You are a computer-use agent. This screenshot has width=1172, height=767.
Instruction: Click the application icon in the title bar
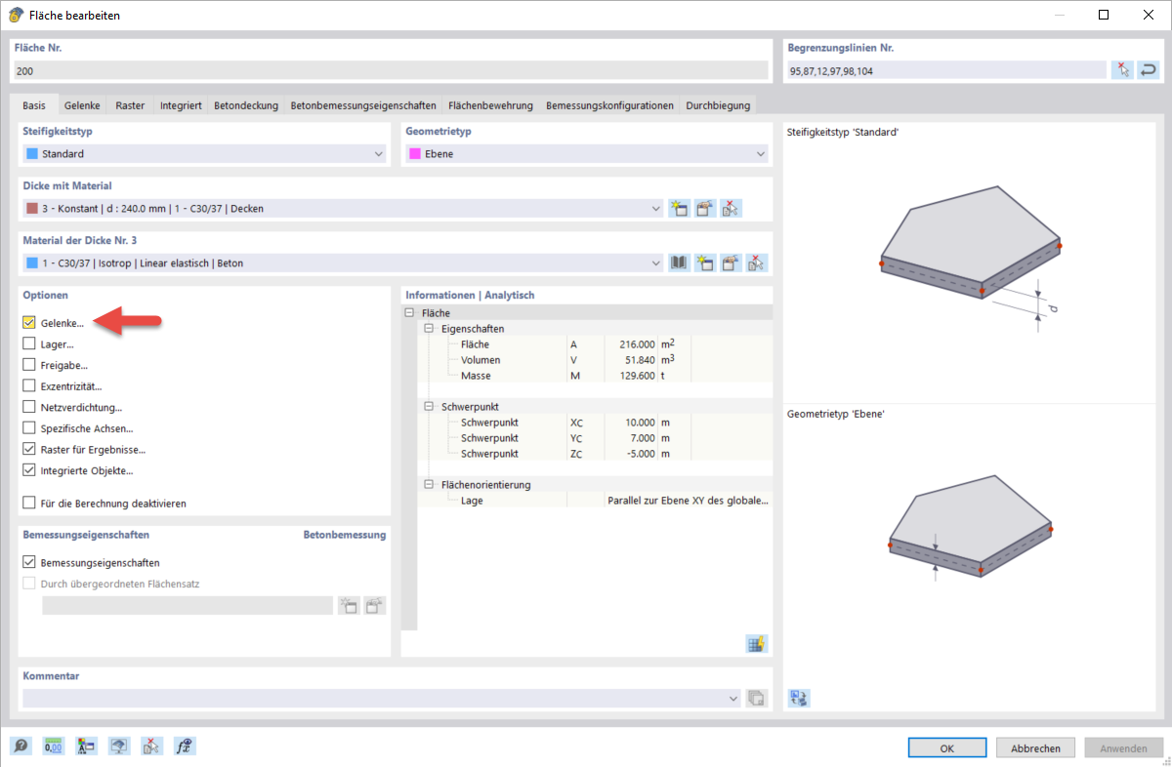[16, 15]
